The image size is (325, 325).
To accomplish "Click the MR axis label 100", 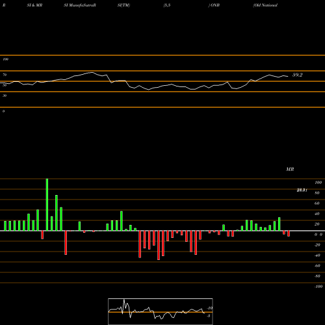I will (318, 183).
